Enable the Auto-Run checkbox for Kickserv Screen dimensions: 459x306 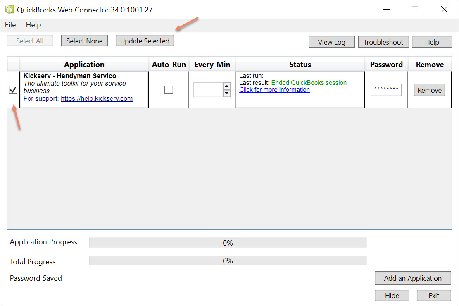pos(169,90)
